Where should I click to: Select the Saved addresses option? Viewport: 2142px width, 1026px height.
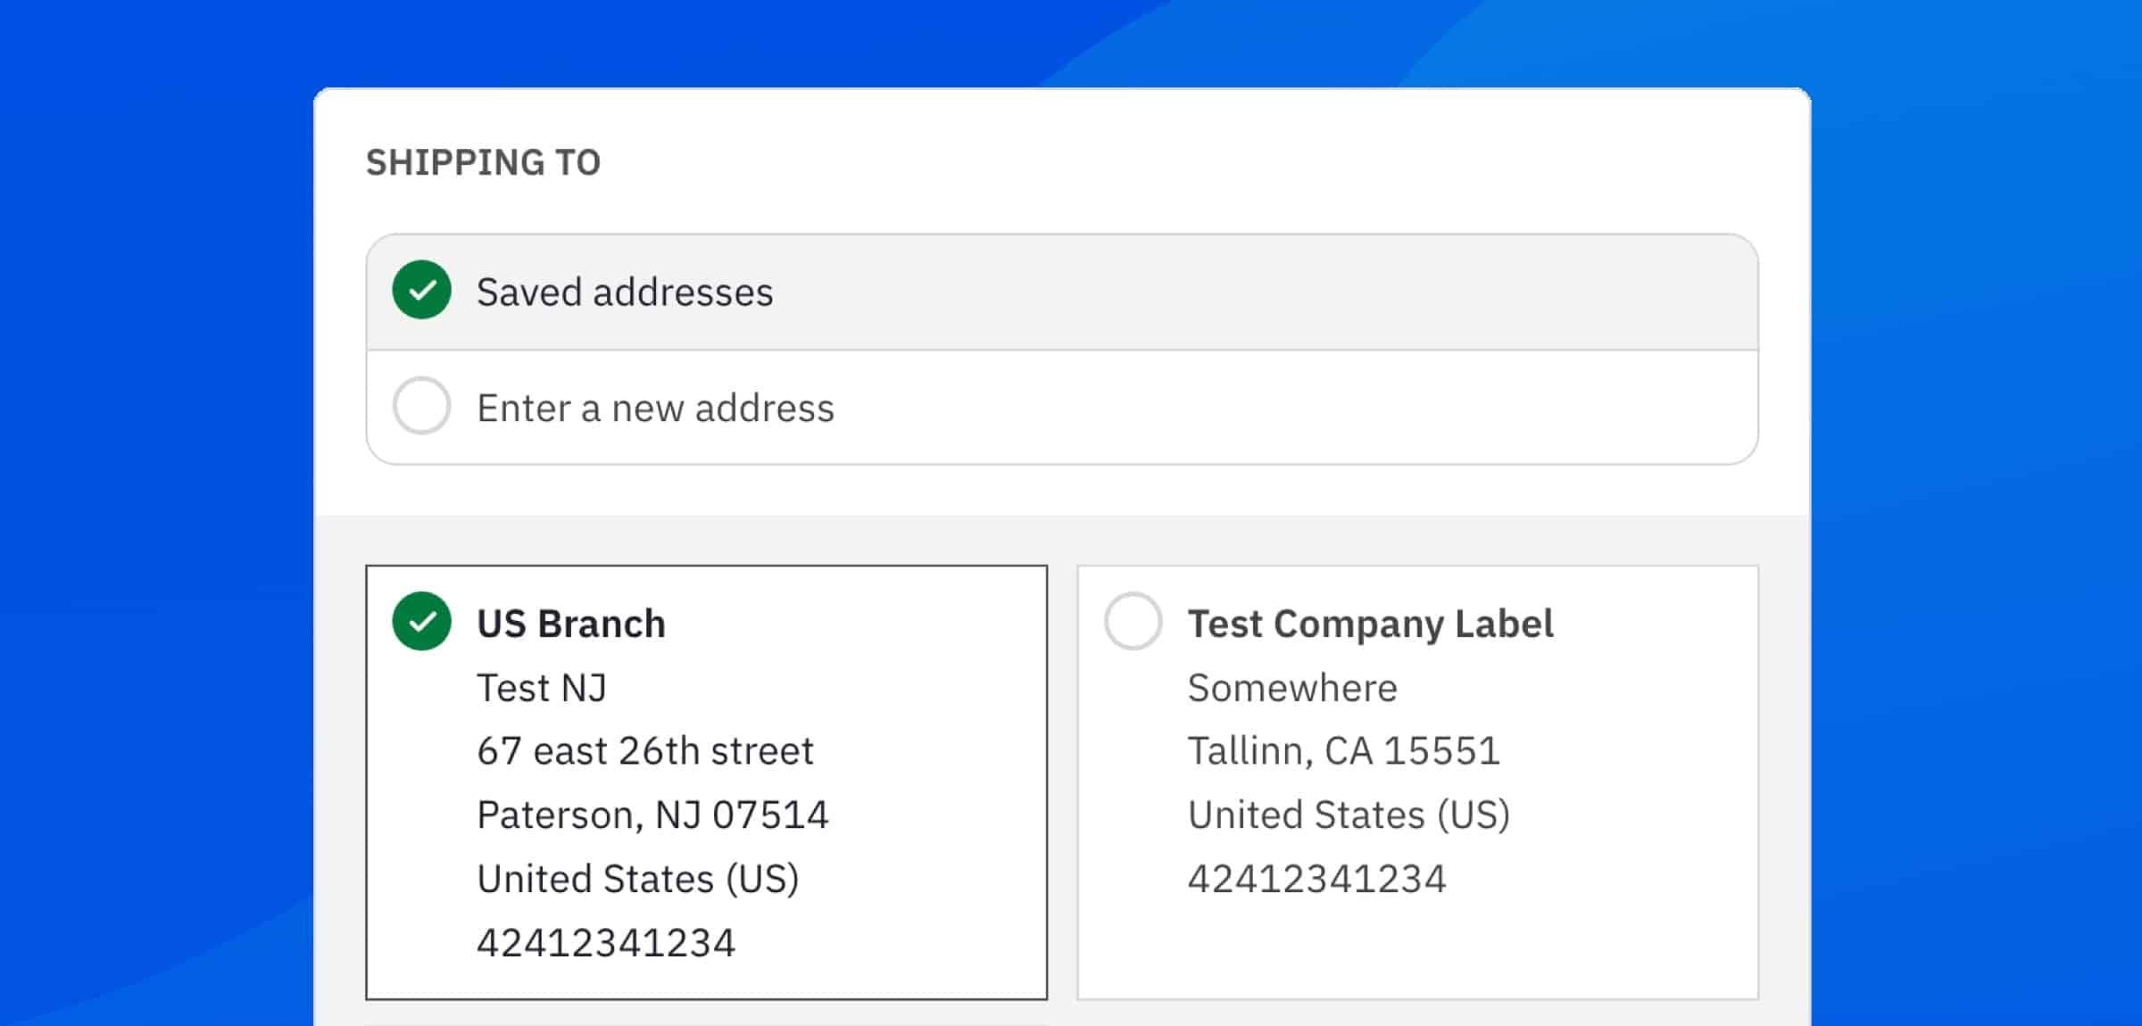pyautogui.click(x=625, y=291)
